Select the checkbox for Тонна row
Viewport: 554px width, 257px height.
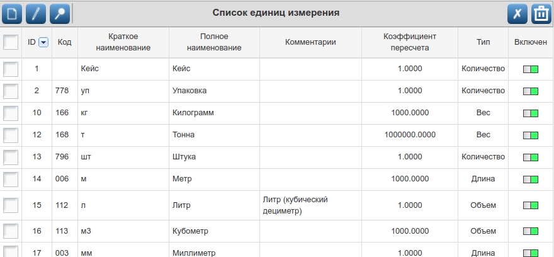[x=11, y=135]
